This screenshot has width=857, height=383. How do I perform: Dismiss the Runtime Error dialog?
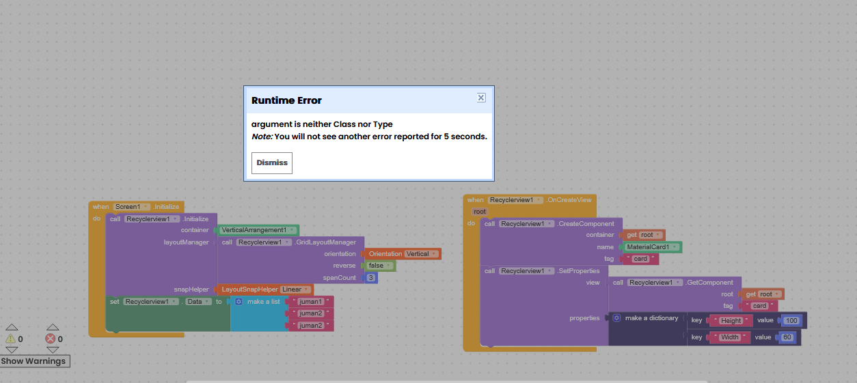click(x=272, y=163)
